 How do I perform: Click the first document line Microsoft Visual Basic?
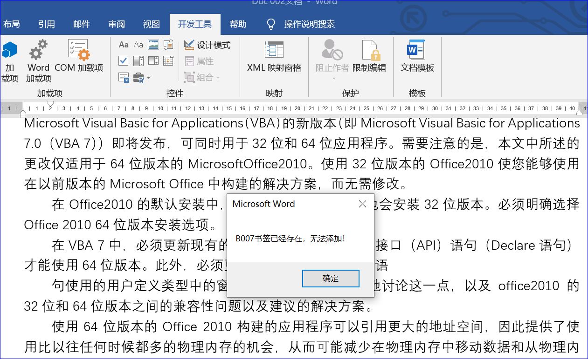click(302, 123)
